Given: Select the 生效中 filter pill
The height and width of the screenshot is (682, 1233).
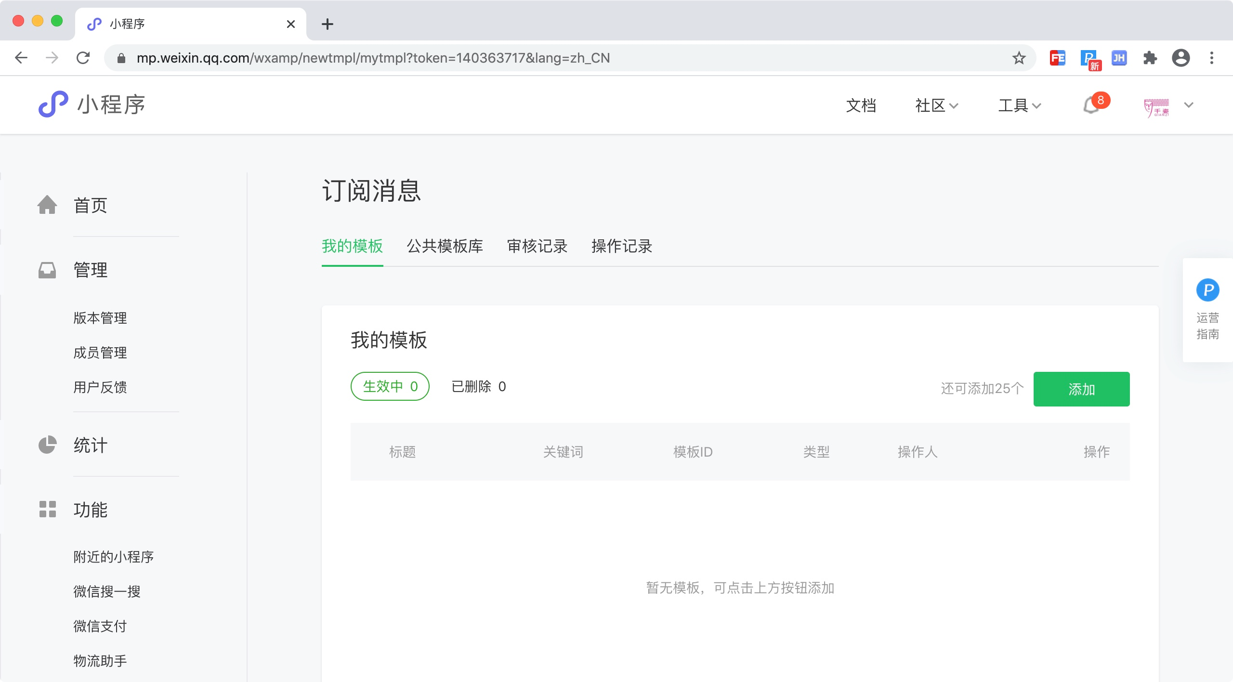Looking at the screenshot, I should 390,386.
